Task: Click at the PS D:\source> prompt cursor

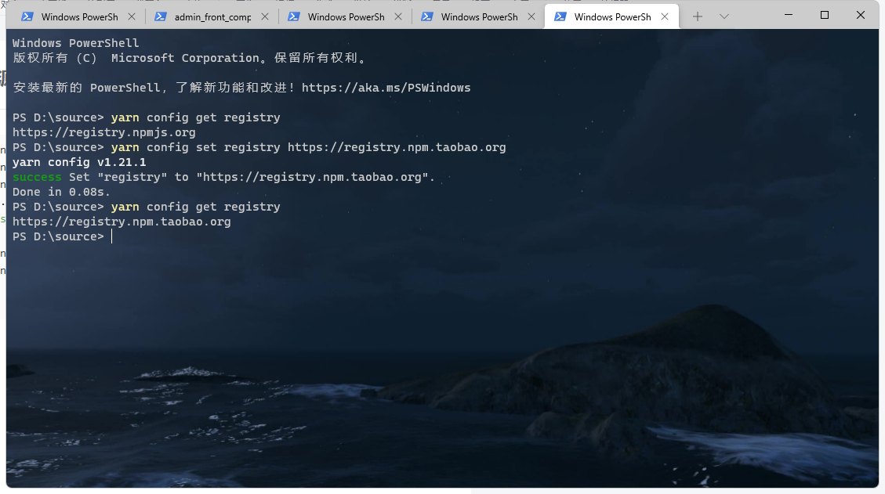Action: pos(112,236)
